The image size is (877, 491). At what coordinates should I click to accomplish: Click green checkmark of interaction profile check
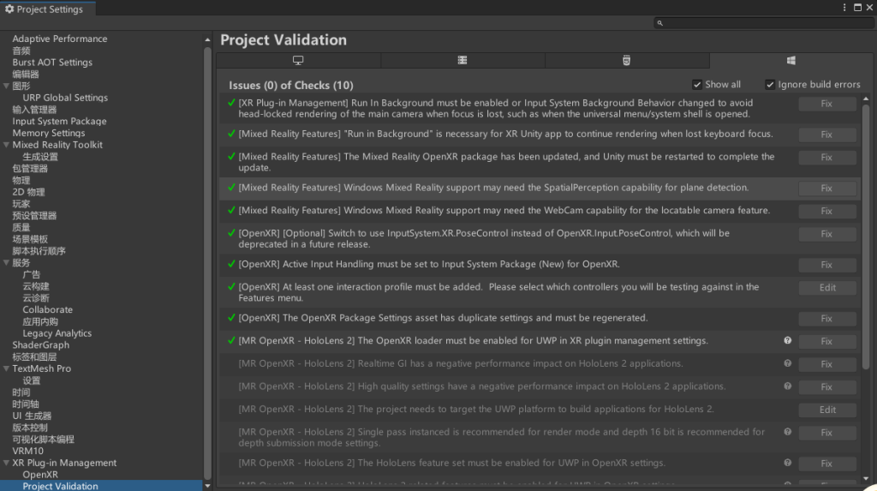coord(231,287)
